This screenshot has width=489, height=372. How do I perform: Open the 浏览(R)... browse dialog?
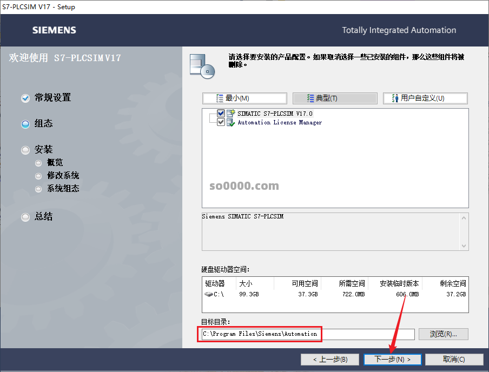click(x=443, y=334)
